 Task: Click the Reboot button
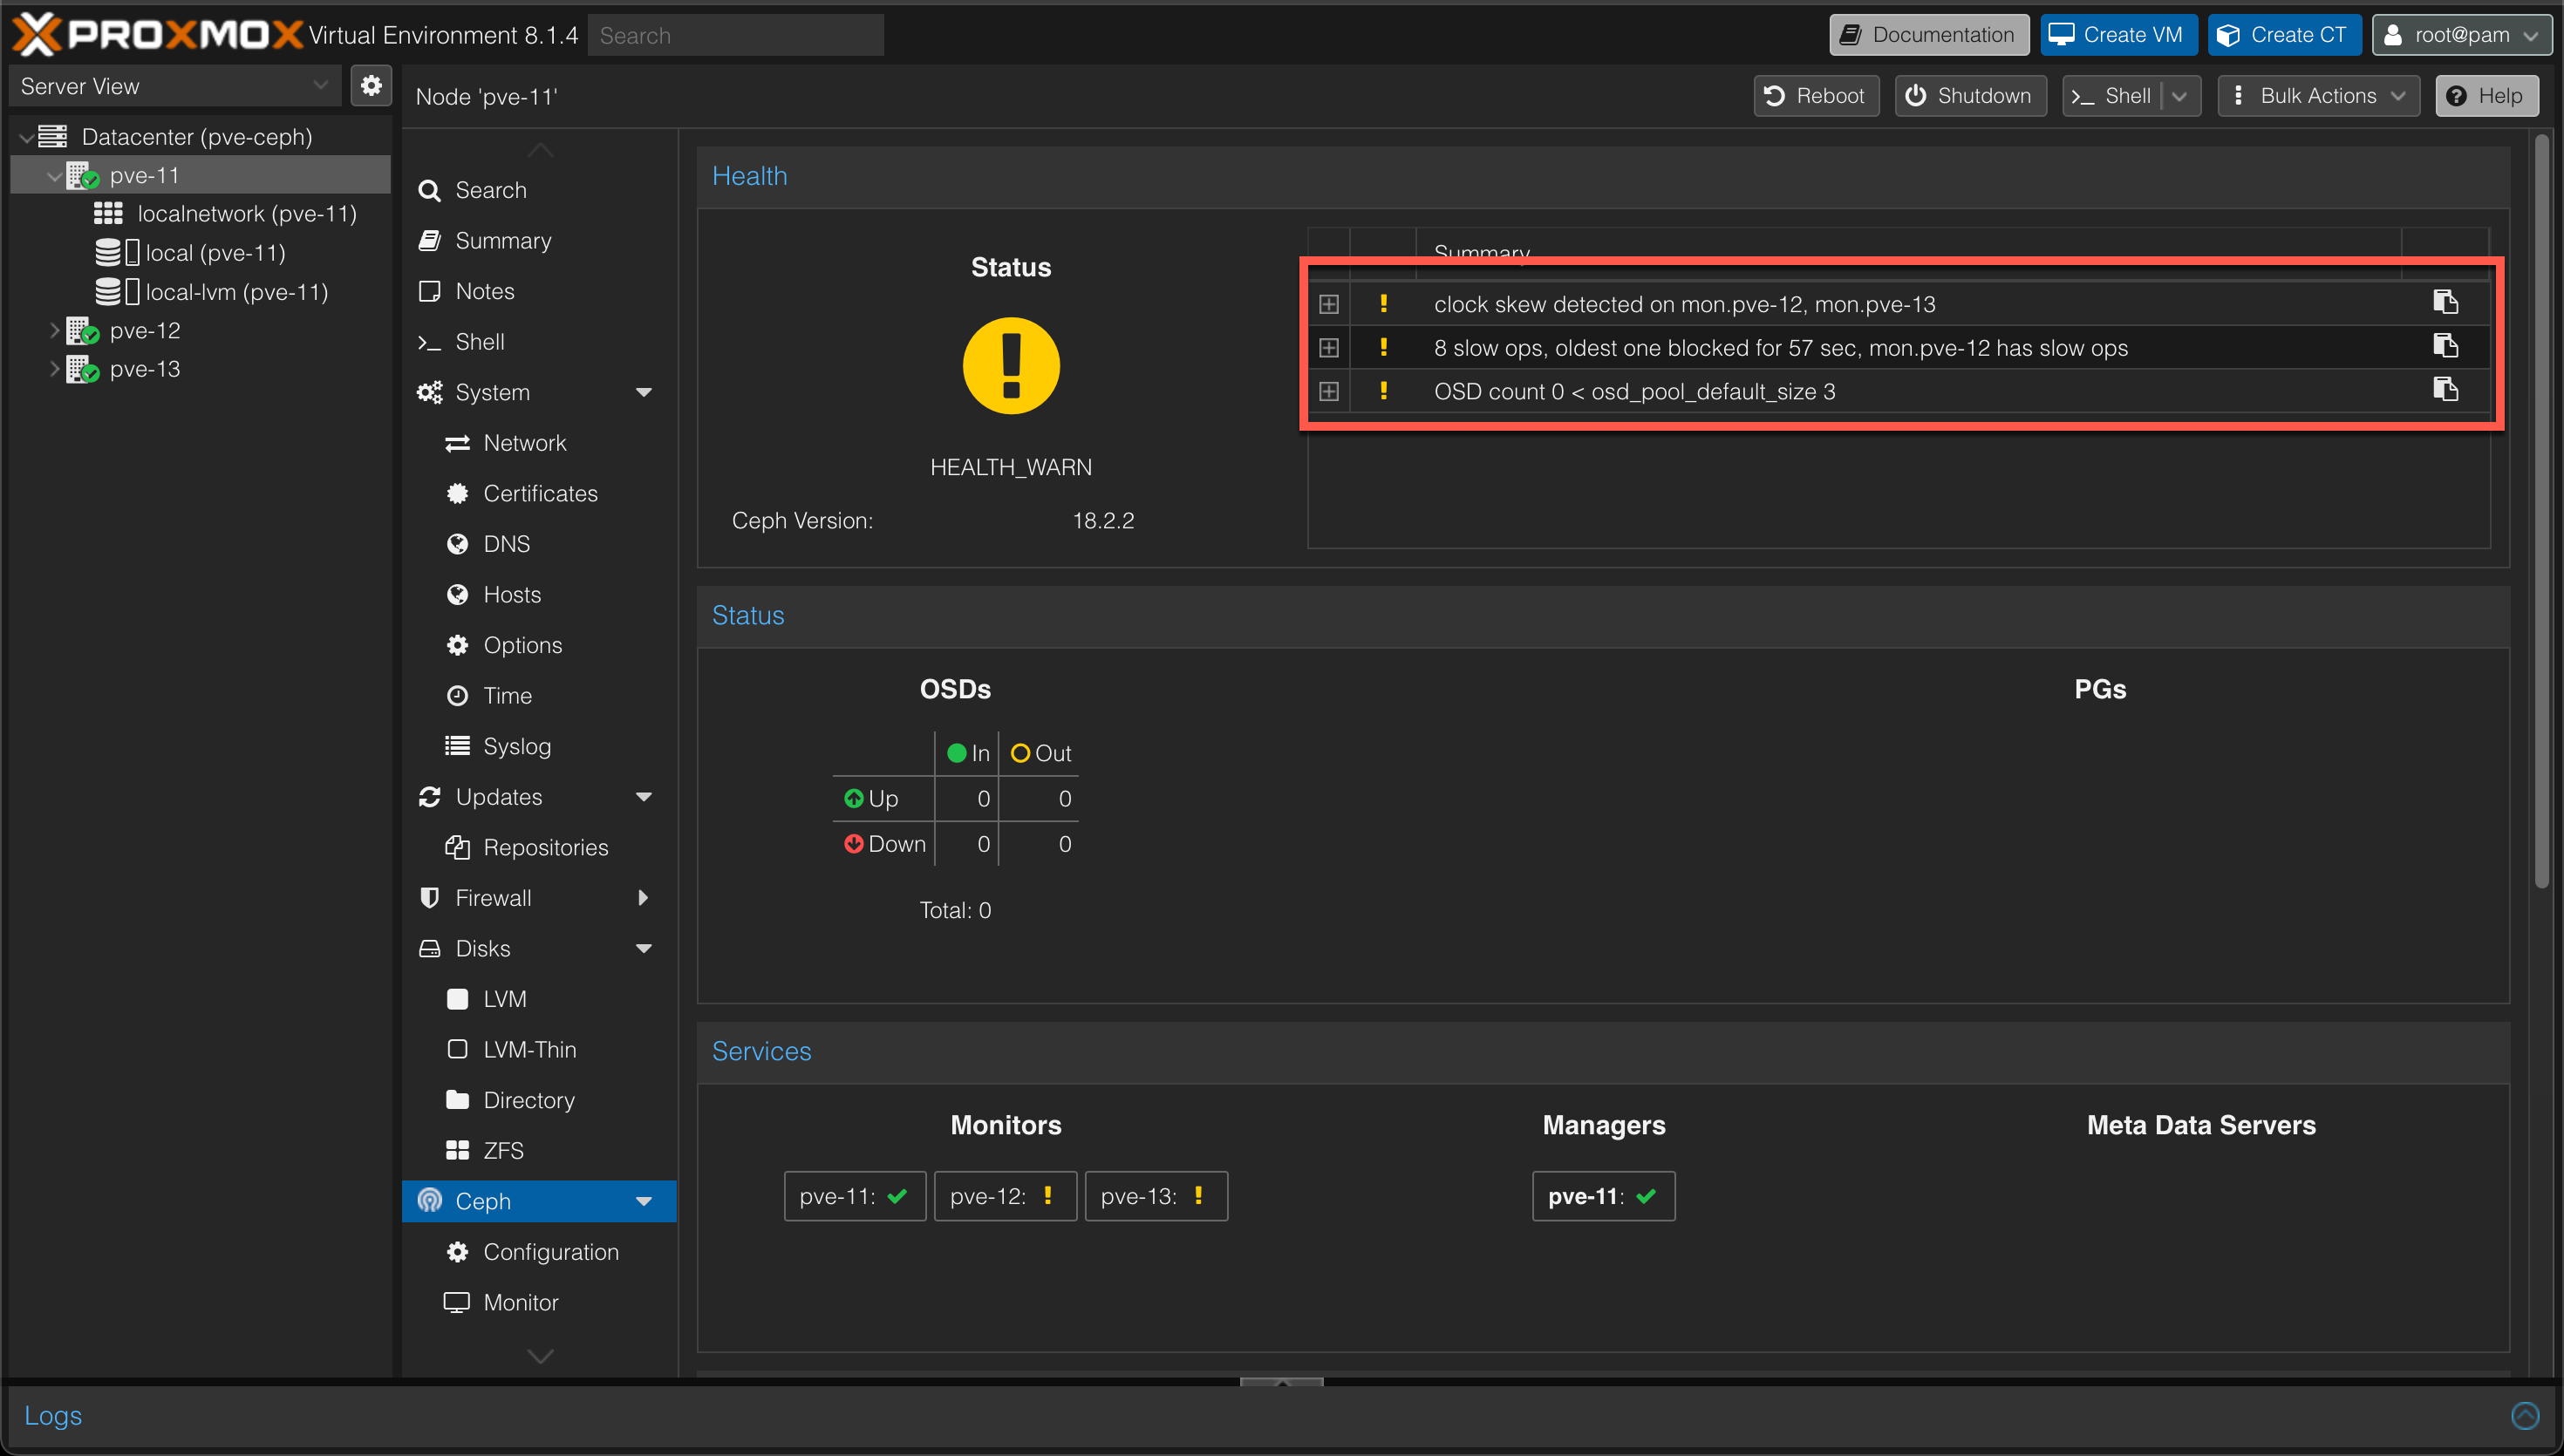point(1816,96)
